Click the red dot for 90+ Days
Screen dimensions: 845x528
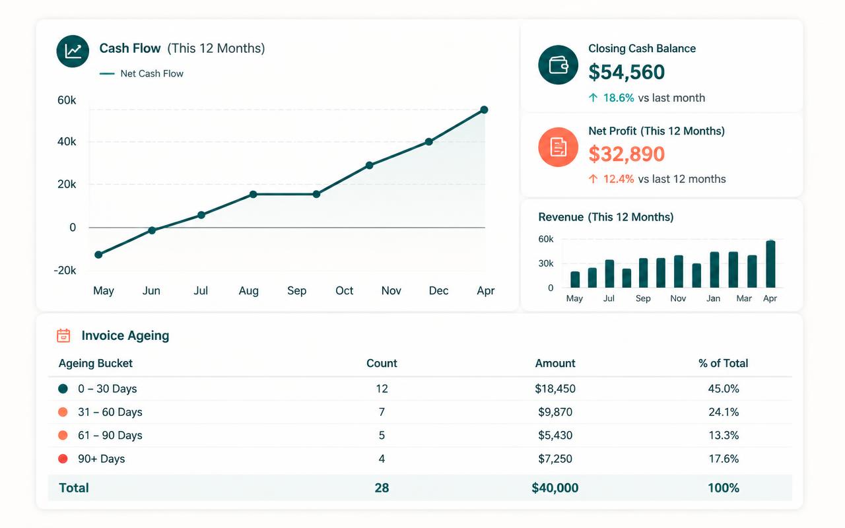click(63, 459)
